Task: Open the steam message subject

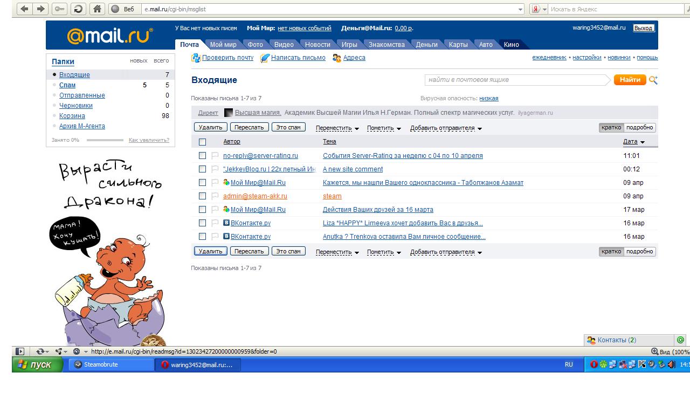Action: point(332,196)
